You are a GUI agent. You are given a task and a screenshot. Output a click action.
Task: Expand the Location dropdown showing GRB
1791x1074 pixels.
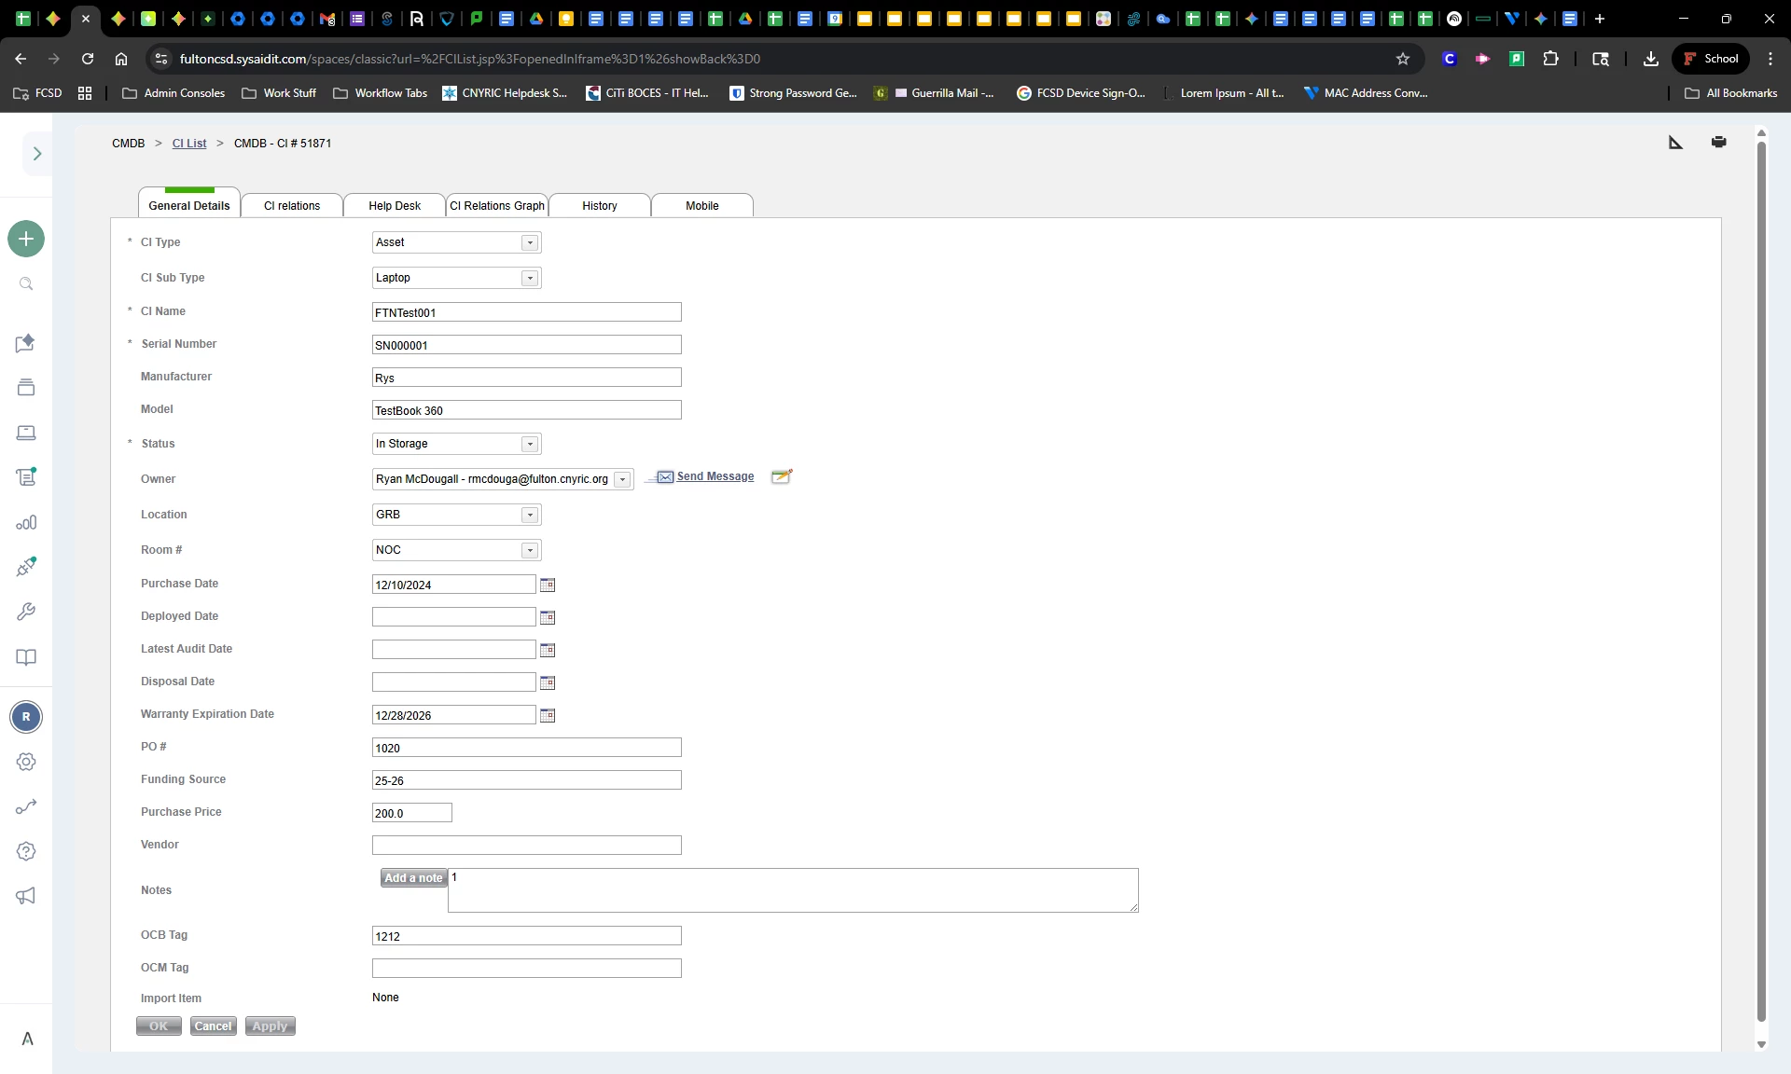tap(530, 515)
